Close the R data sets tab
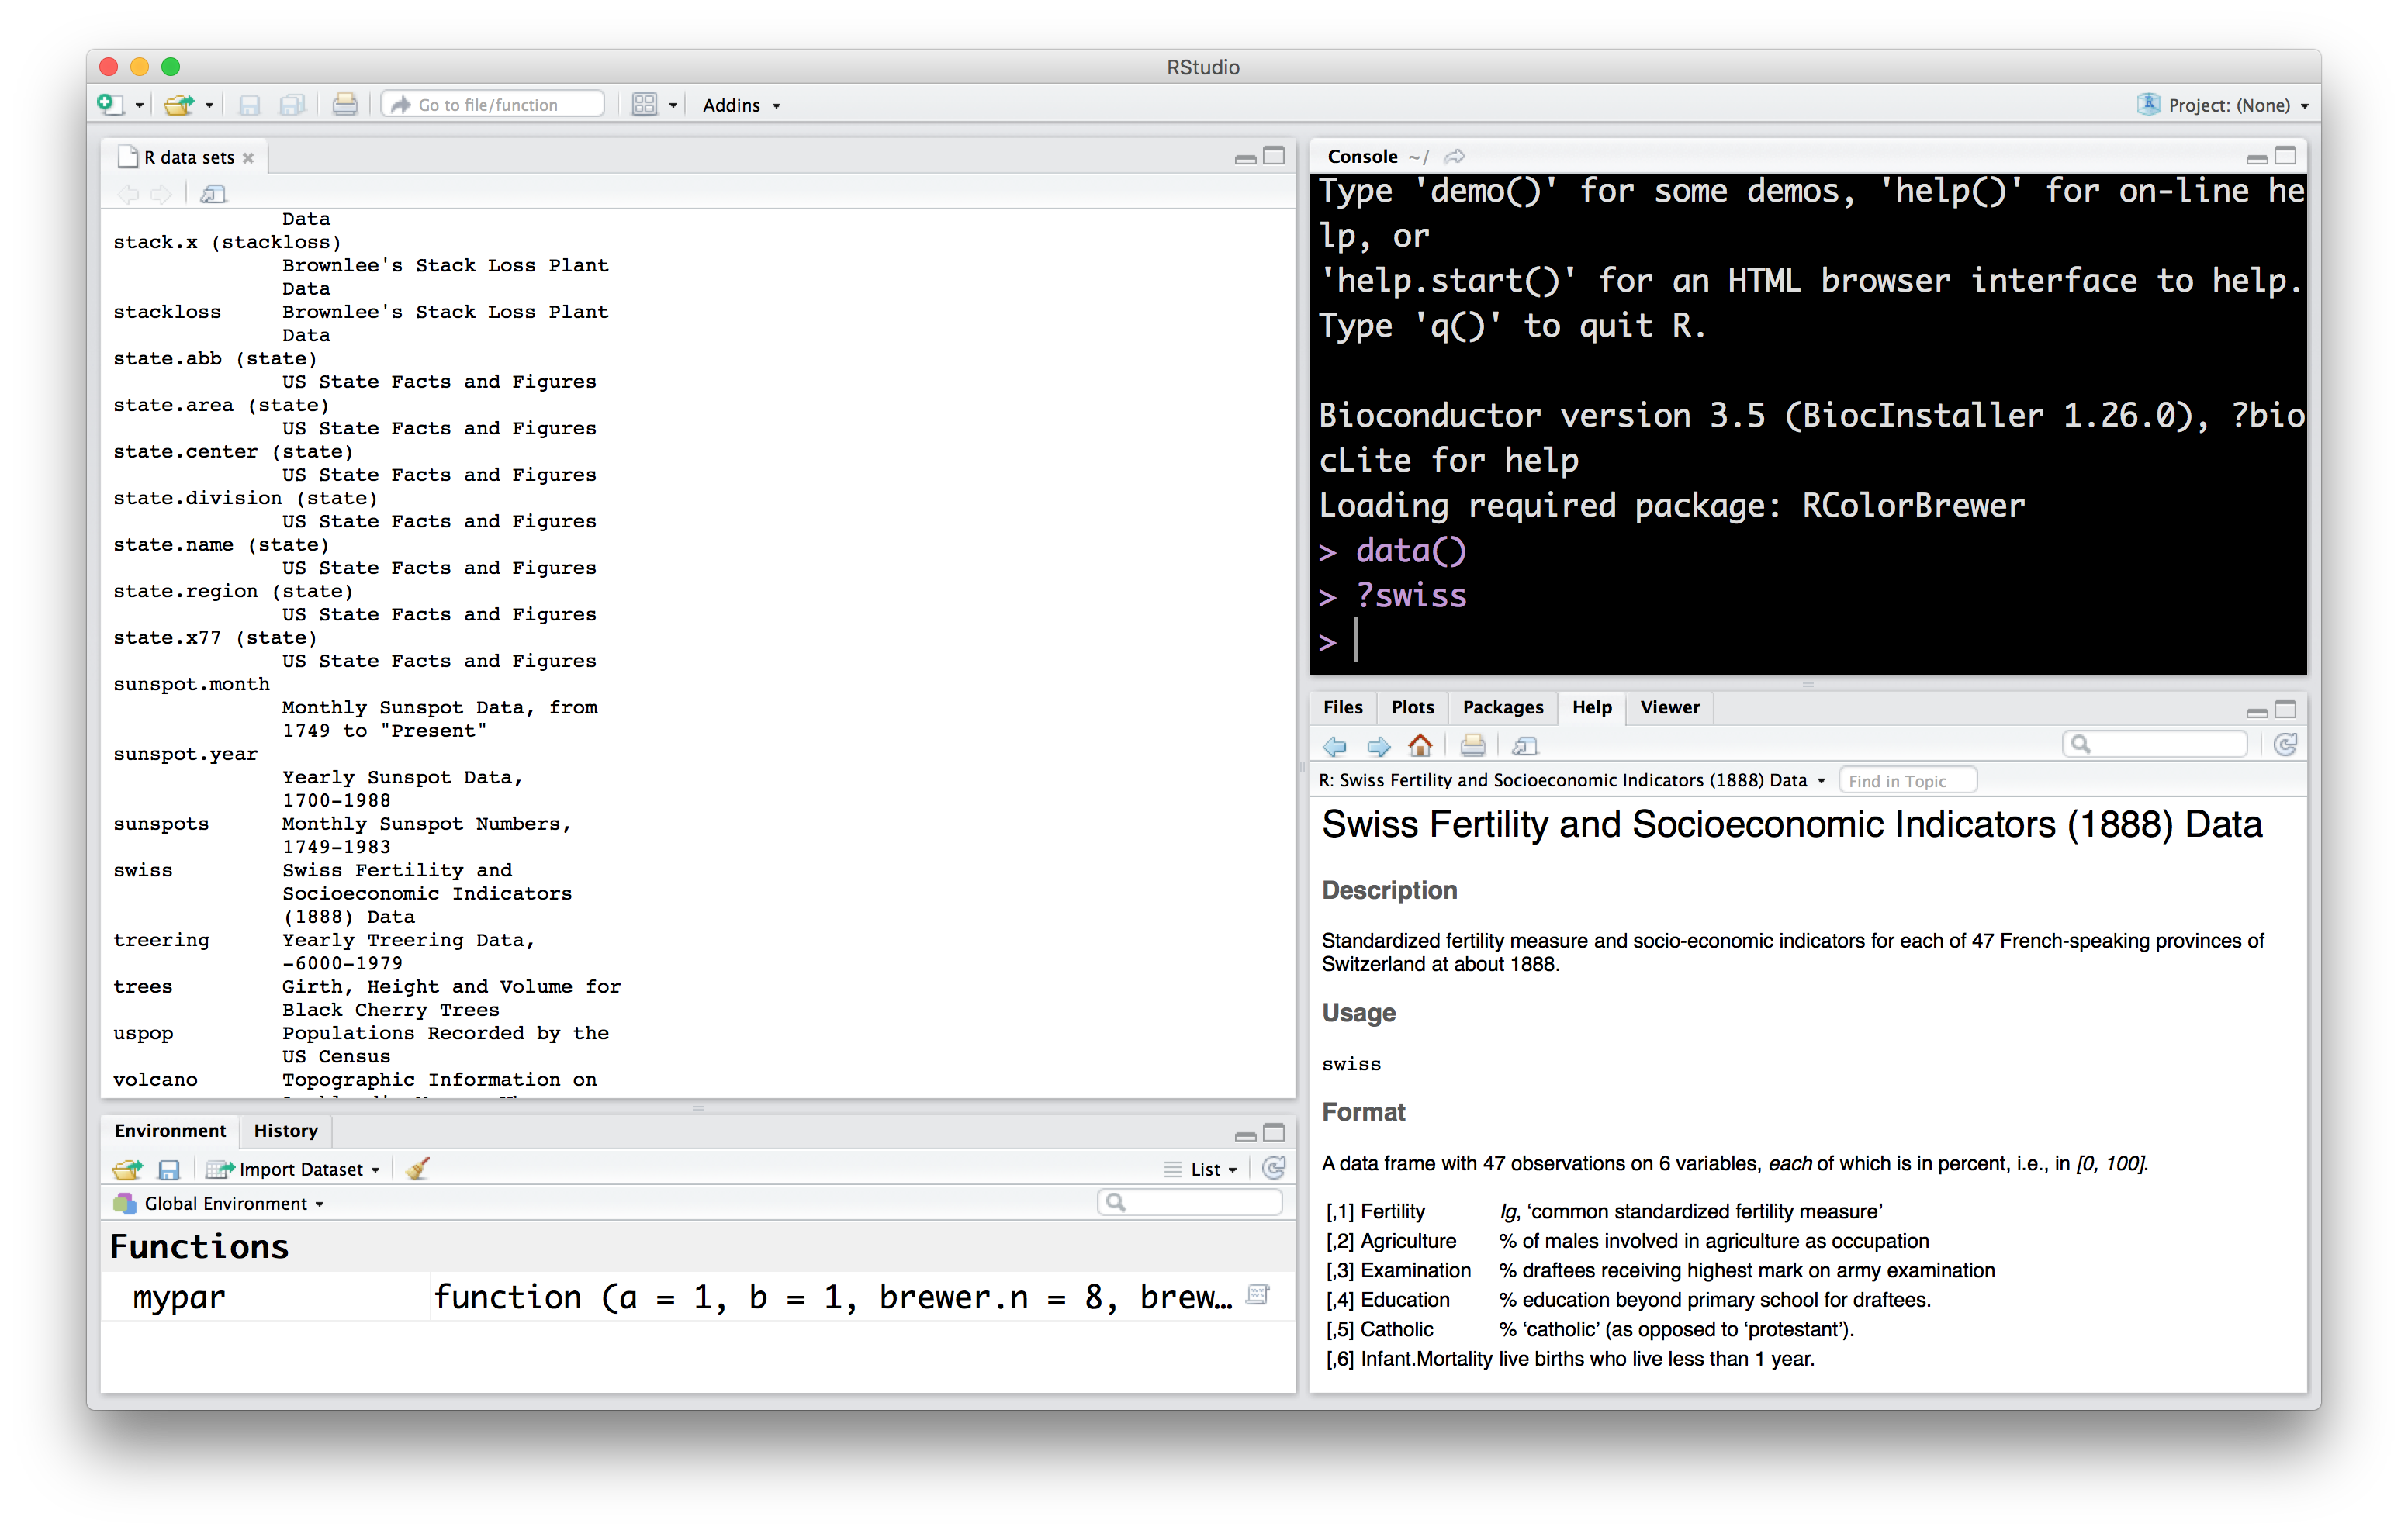The height and width of the screenshot is (1534, 2408). click(x=249, y=158)
